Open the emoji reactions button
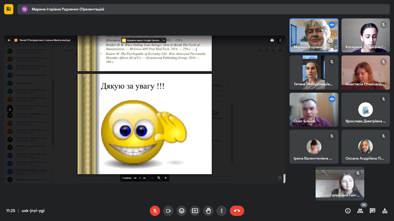This screenshot has width=394, height=221. [x=182, y=211]
